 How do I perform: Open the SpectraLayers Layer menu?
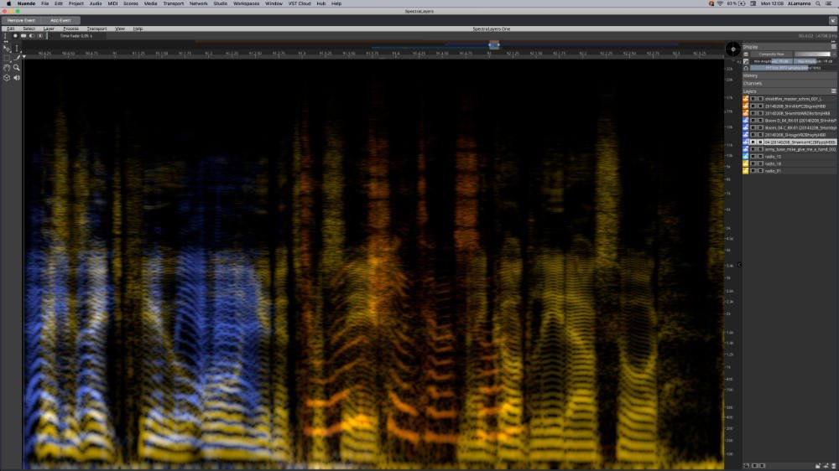(49, 28)
